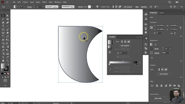Open the Align link in control bar
The image size is (185, 104).
137,7
